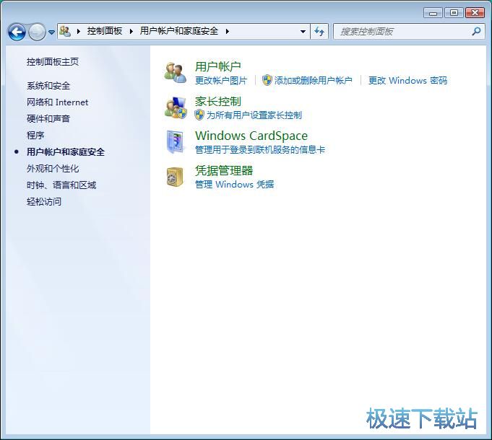Image resolution: width=492 pixels, height=440 pixels.
Task: Open 外观和个性化 category
Action: [x=53, y=169]
